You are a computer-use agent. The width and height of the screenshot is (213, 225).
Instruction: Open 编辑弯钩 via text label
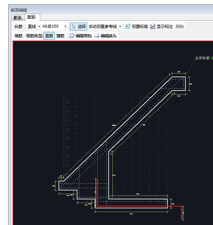point(83,36)
